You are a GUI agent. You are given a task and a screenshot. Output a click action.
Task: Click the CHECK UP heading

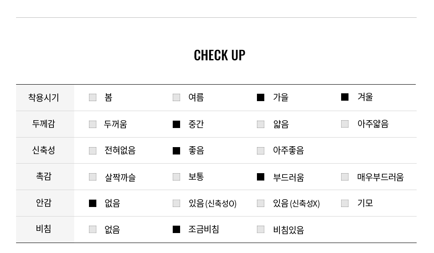[220, 55]
